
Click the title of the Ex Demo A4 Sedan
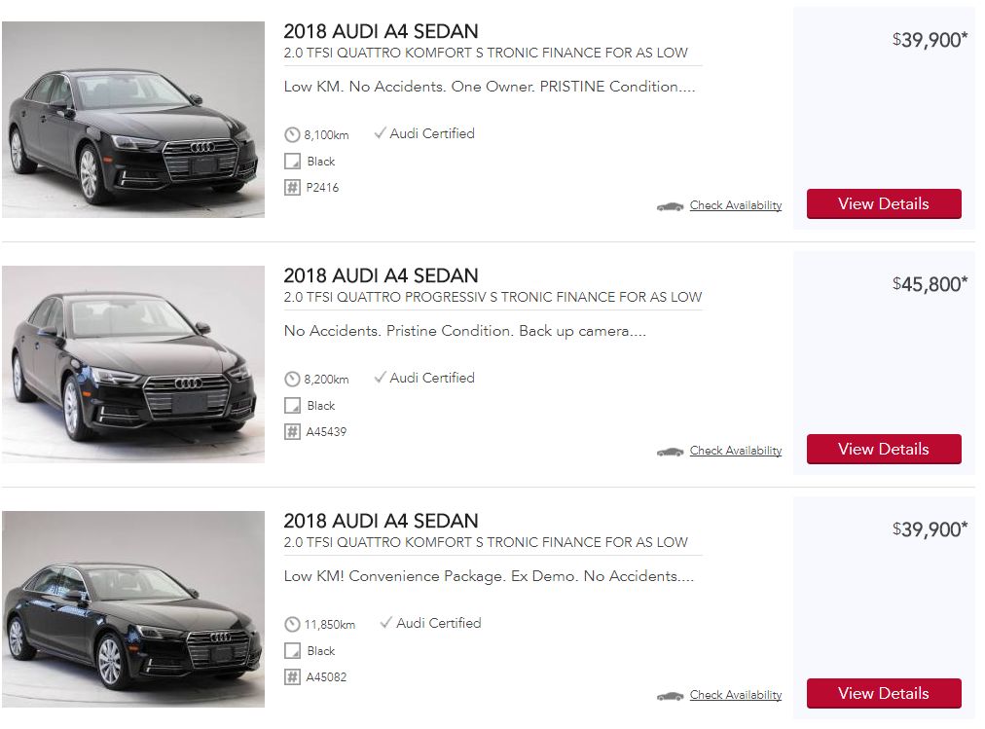tap(381, 521)
